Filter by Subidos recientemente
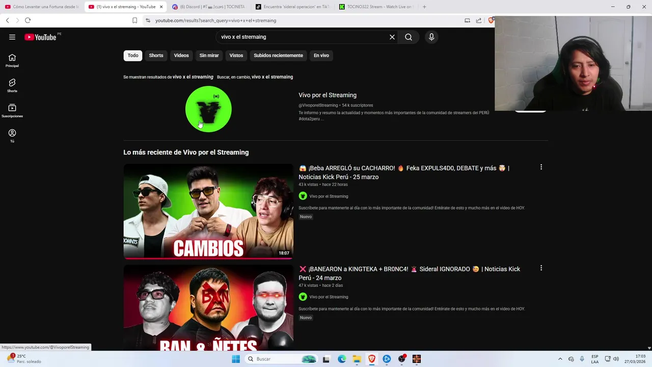Screen dimensions: 652x367 click(x=278, y=56)
